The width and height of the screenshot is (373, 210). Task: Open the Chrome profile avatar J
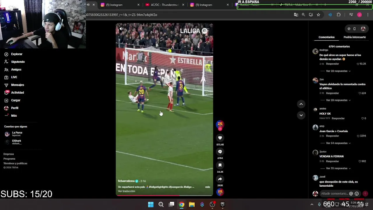(359, 15)
